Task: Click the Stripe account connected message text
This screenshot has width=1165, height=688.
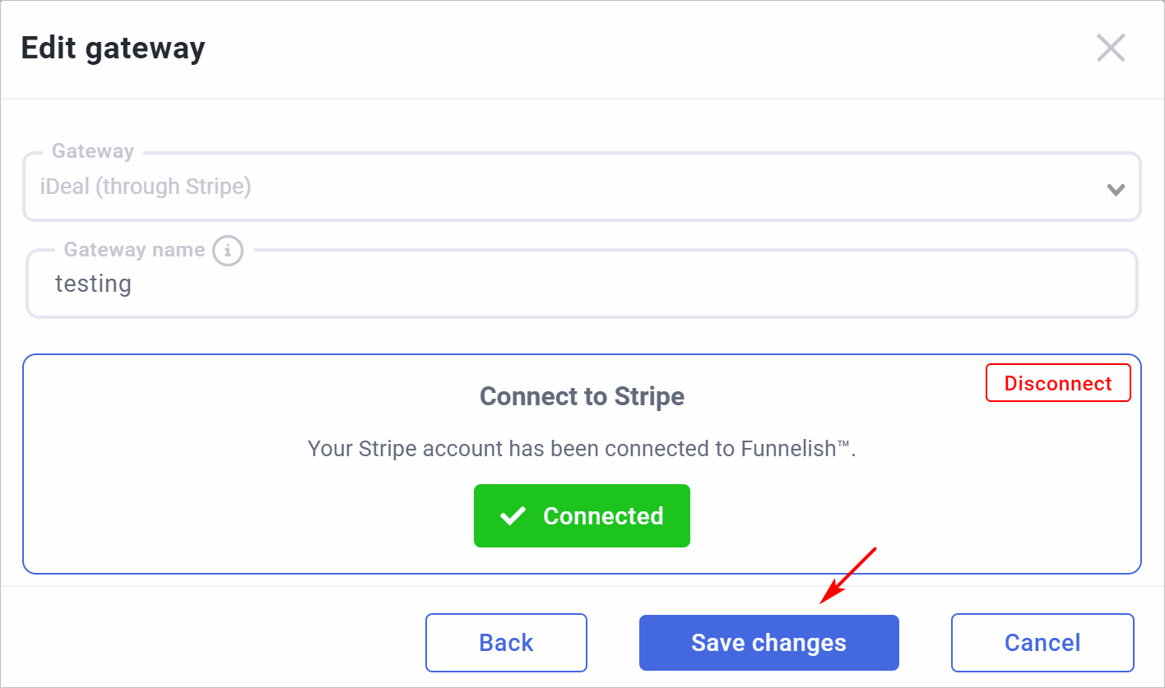Action: (x=582, y=450)
